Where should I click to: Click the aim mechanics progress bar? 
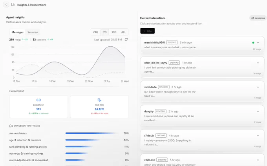pos(92,133)
